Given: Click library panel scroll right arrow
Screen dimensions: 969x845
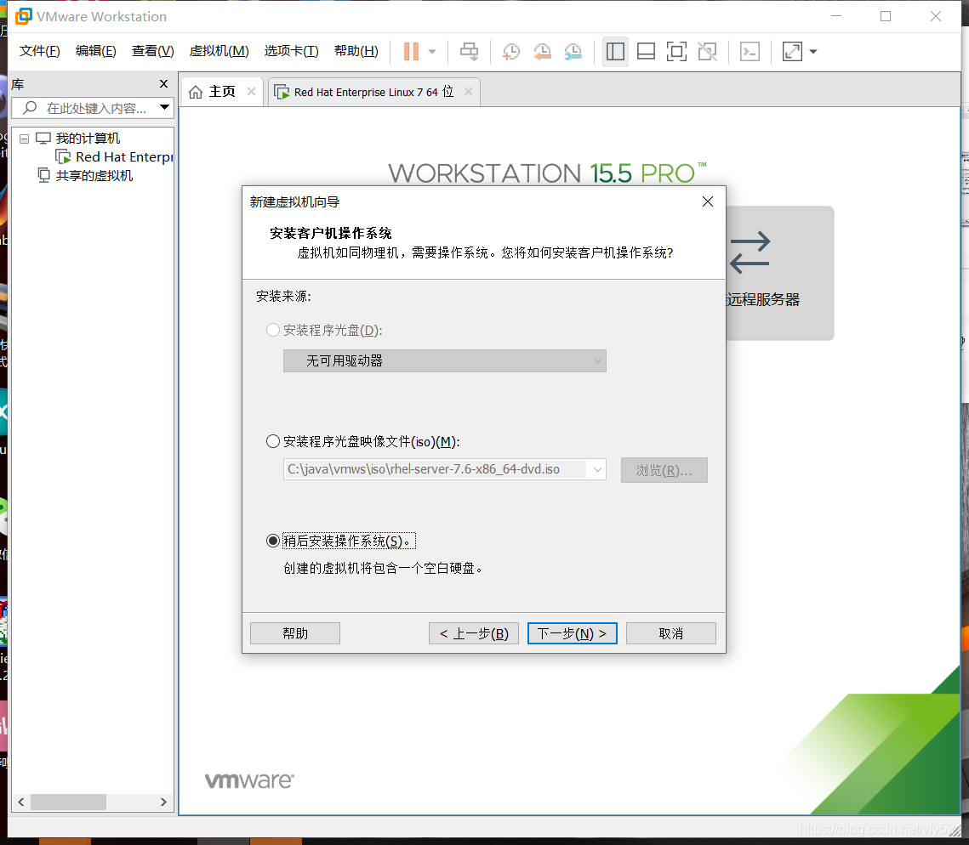Looking at the screenshot, I should (163, 802).
